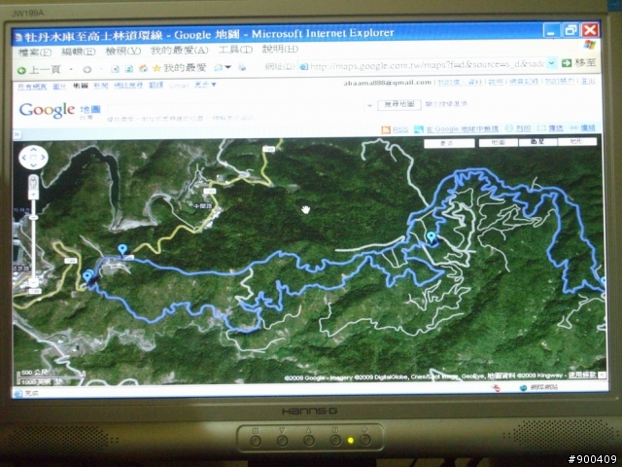Switch the map to 衛星 satellite view

pos(537,142)
